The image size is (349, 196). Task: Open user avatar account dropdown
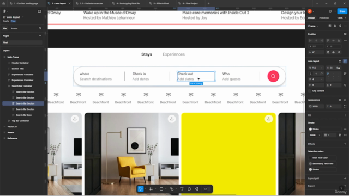pyautogui.click(x=311, y=11)
